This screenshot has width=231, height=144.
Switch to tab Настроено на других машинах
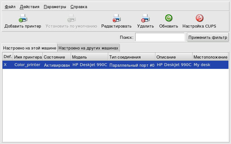point(88,48)
